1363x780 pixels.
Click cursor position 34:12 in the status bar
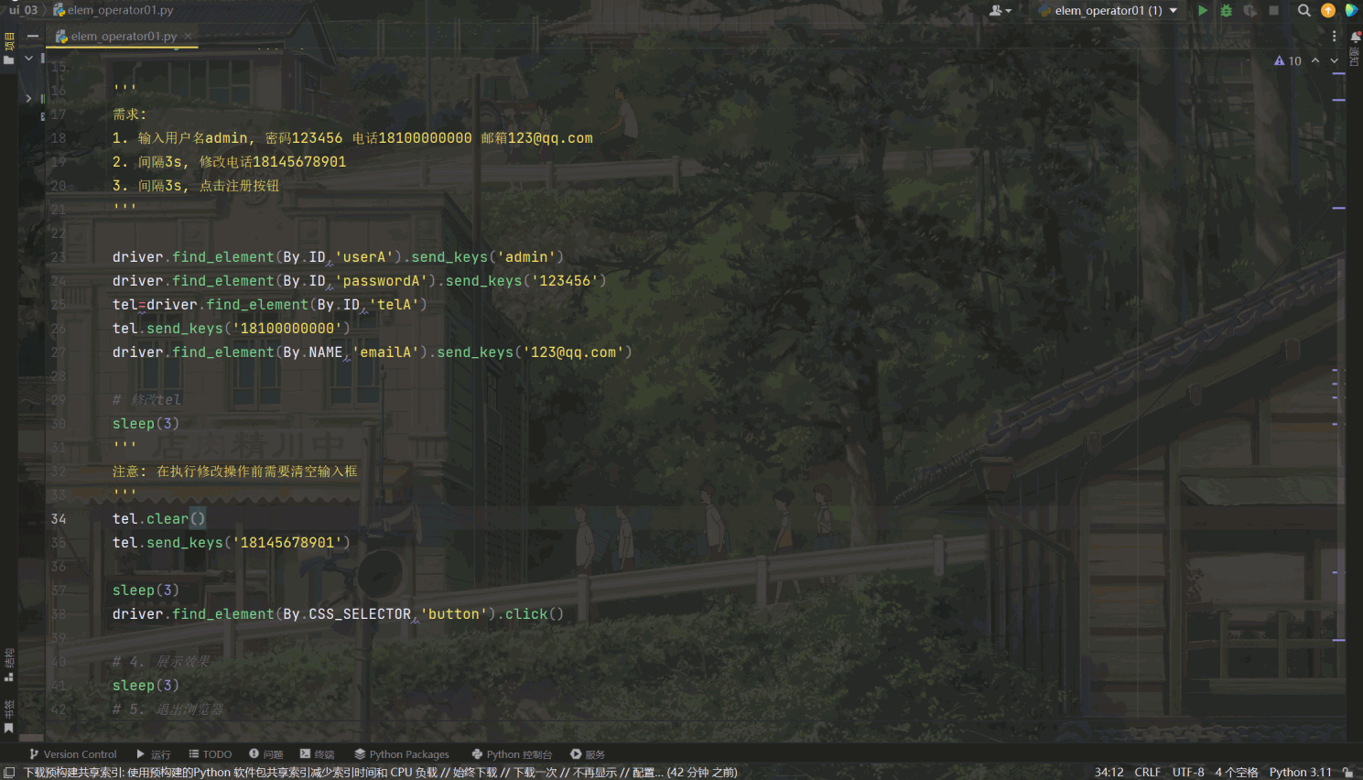[1109, 773]
